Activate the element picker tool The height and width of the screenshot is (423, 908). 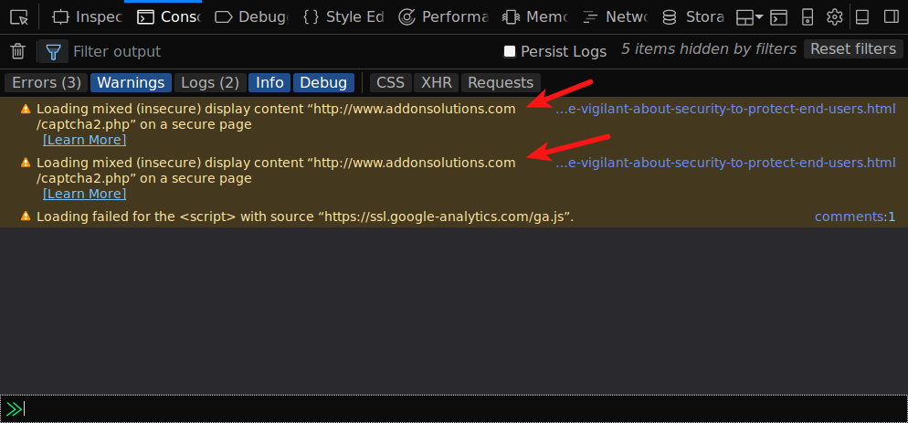[19, 16]
